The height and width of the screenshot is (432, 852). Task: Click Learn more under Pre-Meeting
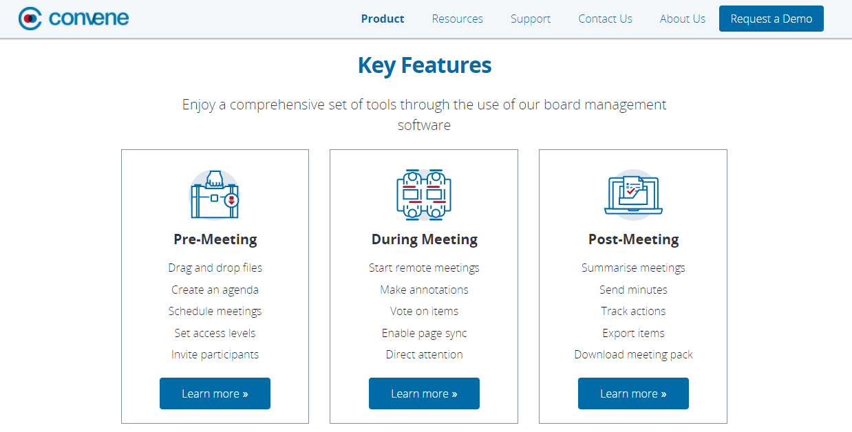coord(215,393)
